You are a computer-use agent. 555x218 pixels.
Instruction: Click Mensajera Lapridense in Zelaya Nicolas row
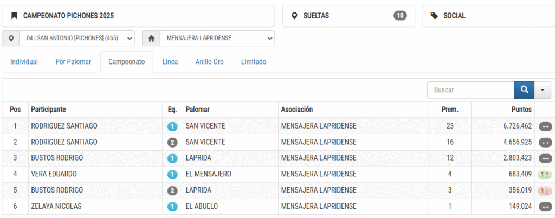point(319,206)
